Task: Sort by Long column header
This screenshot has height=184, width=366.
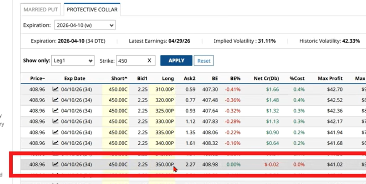Action: point(168,78)
